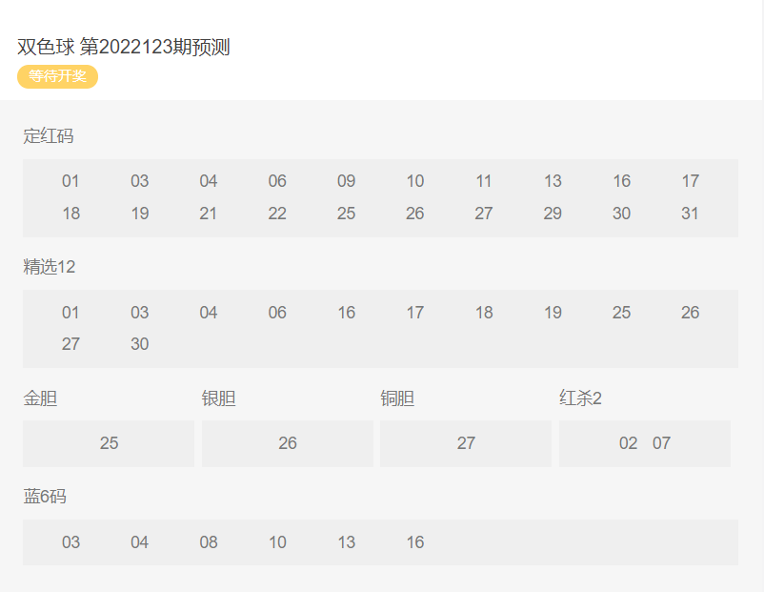
Task: Click number 22 in 定红码 section
Action: tap(277, 214)
